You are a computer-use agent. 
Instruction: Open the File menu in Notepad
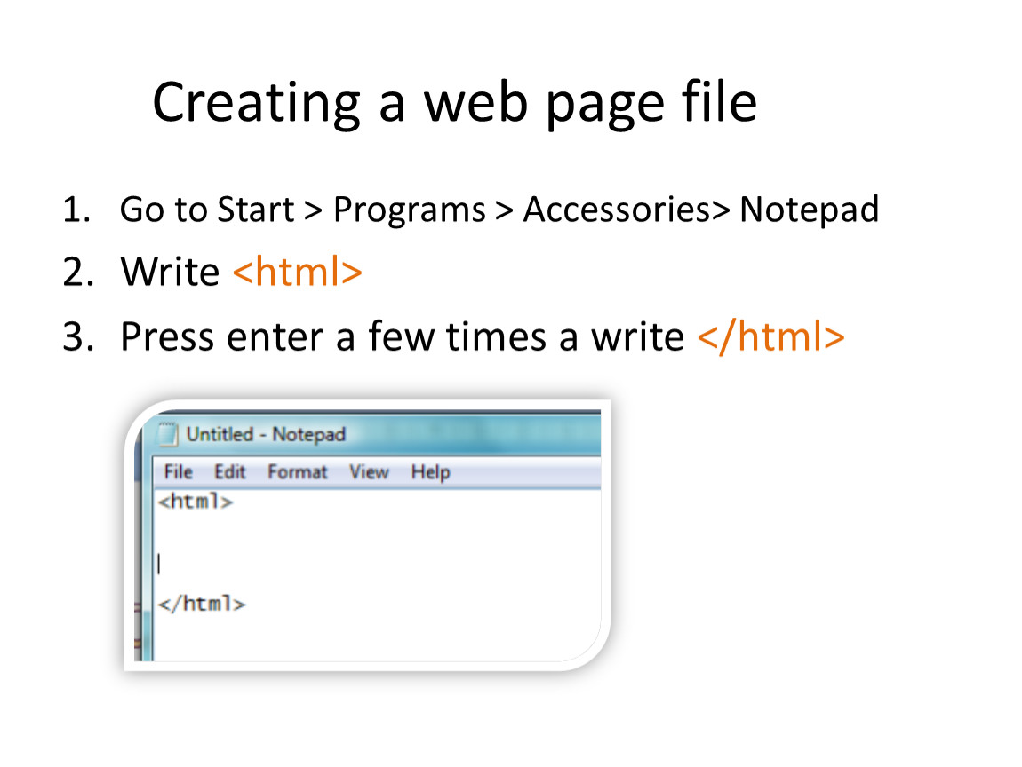tap(178, 471)
